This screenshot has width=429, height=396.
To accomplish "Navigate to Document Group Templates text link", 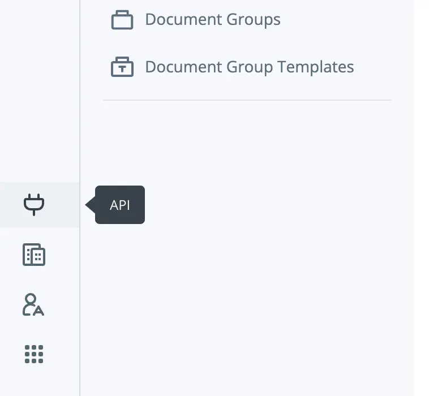I will pyautogui.click(x=249, y=67).
